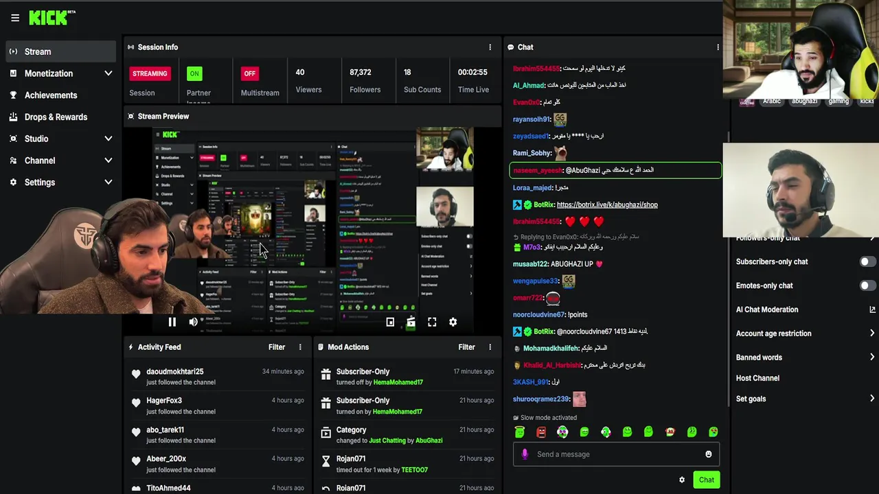The image size is (879, 494).
Task: Open Just Chatting category link
Action: pyautogui.click(x=387, y=440)
